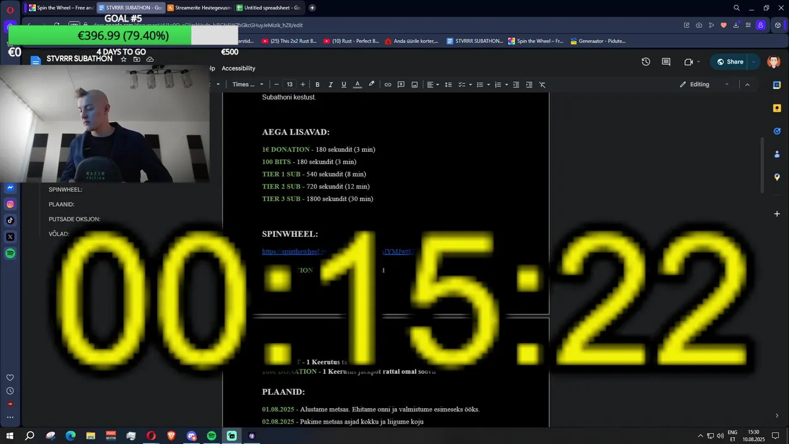Open the bulleted list dropdown
This screenshot has height=444, width=789.
(483, 84)
